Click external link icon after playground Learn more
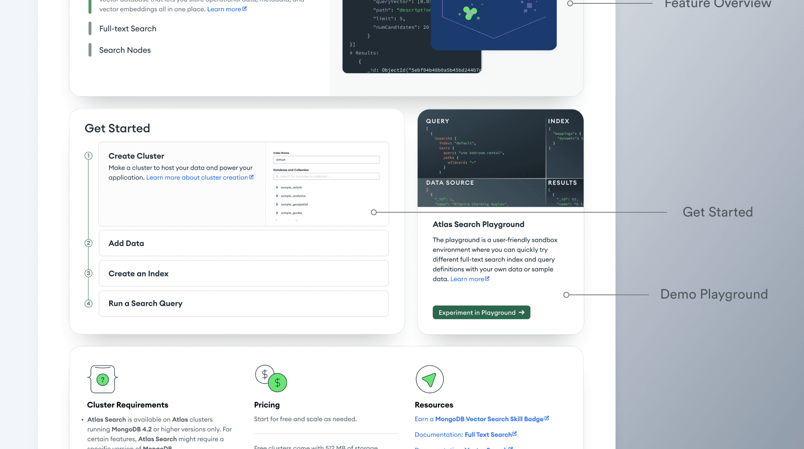Image resolution: width=804 pixels, height=449 pixels. pyautogui.click(x=487, y=278)
